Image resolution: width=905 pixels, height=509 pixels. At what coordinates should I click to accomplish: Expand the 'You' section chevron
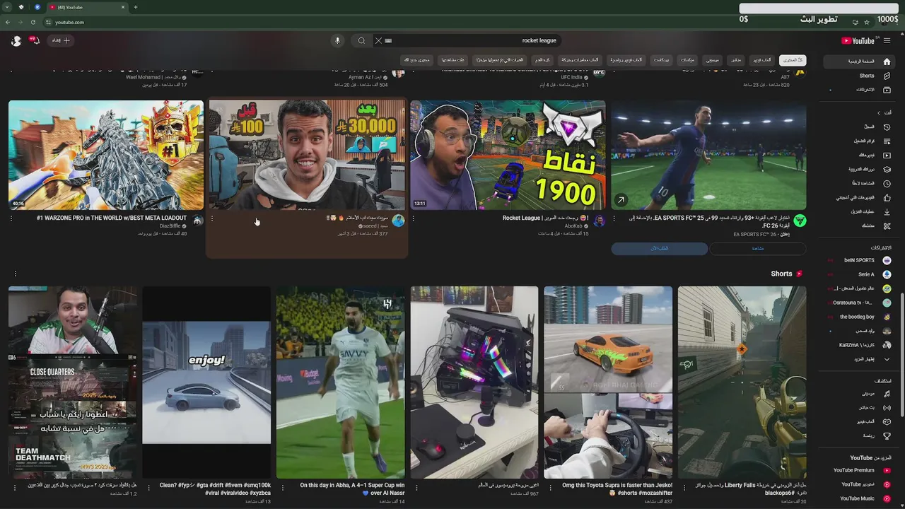pos(880,112)
